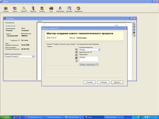Click the fit-to-screen icon in the wizard drawing panel
This screenshot has height=119, width=159.
click(76, 52)
